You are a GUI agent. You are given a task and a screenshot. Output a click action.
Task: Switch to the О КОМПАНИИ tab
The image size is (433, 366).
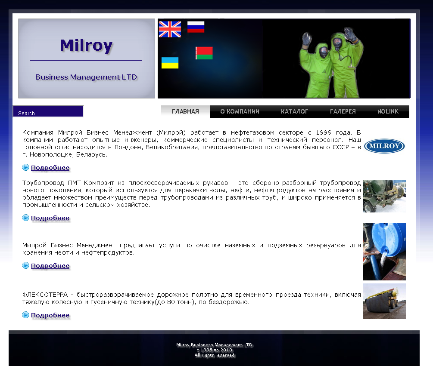[240, 111]
